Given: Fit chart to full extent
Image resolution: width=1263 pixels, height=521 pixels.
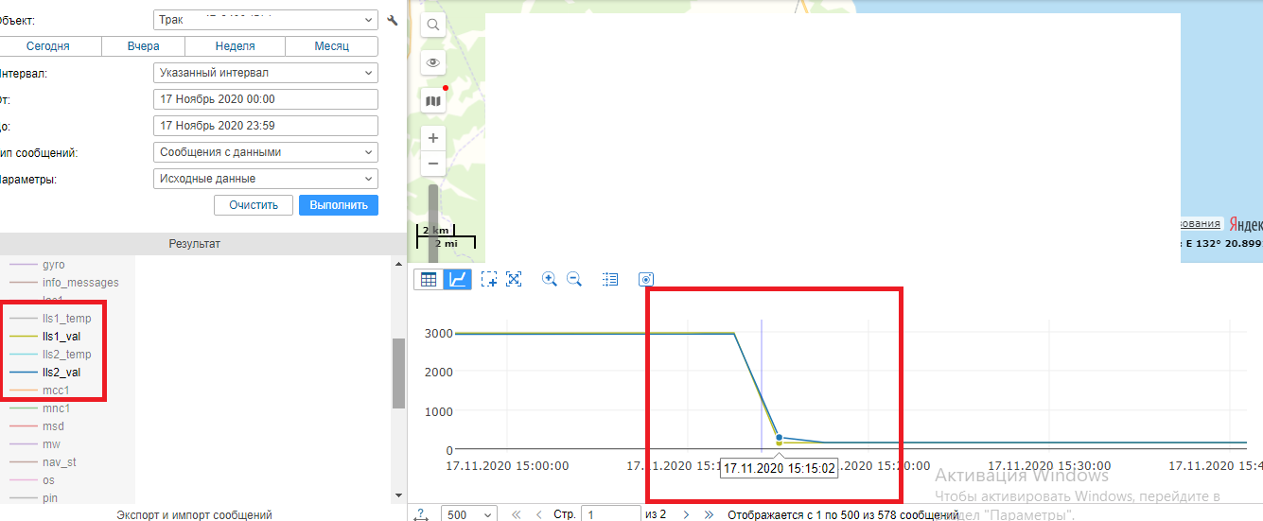Looking at the screenshot, I should tap(514, 279).
